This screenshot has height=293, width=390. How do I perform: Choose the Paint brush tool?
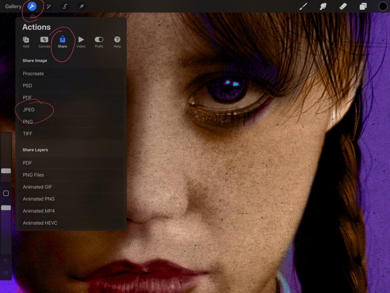[x=303, y=6]
